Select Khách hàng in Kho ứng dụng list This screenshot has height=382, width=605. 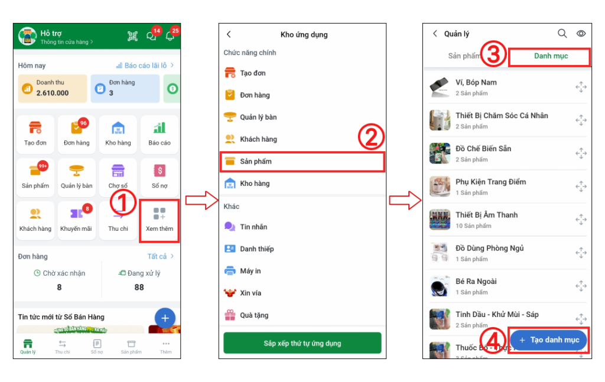click(x=302, y=139)
